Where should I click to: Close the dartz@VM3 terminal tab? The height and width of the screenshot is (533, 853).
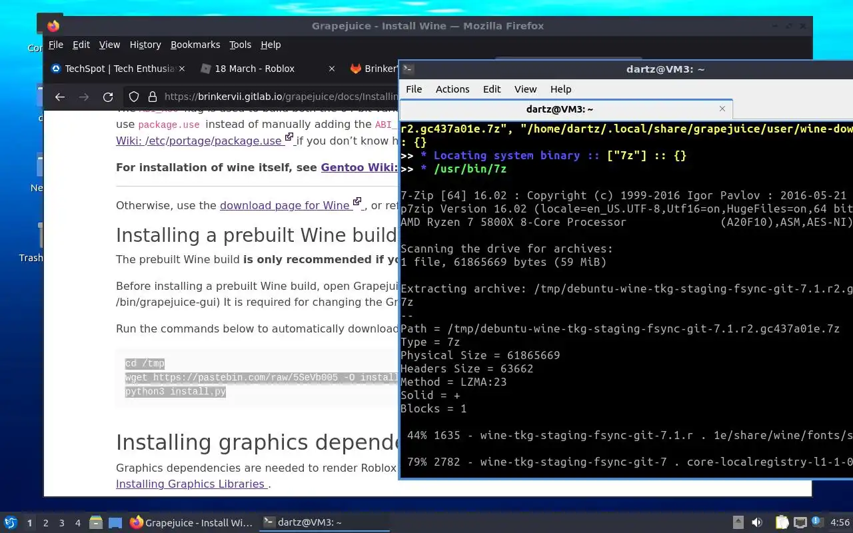point(722,109)
